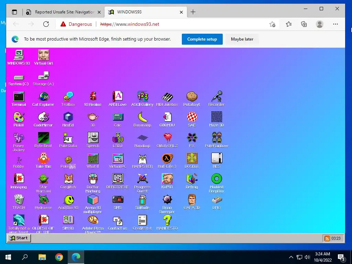Open System (C:) drive icon
352x264 pixels.
(x=19, y=80)
